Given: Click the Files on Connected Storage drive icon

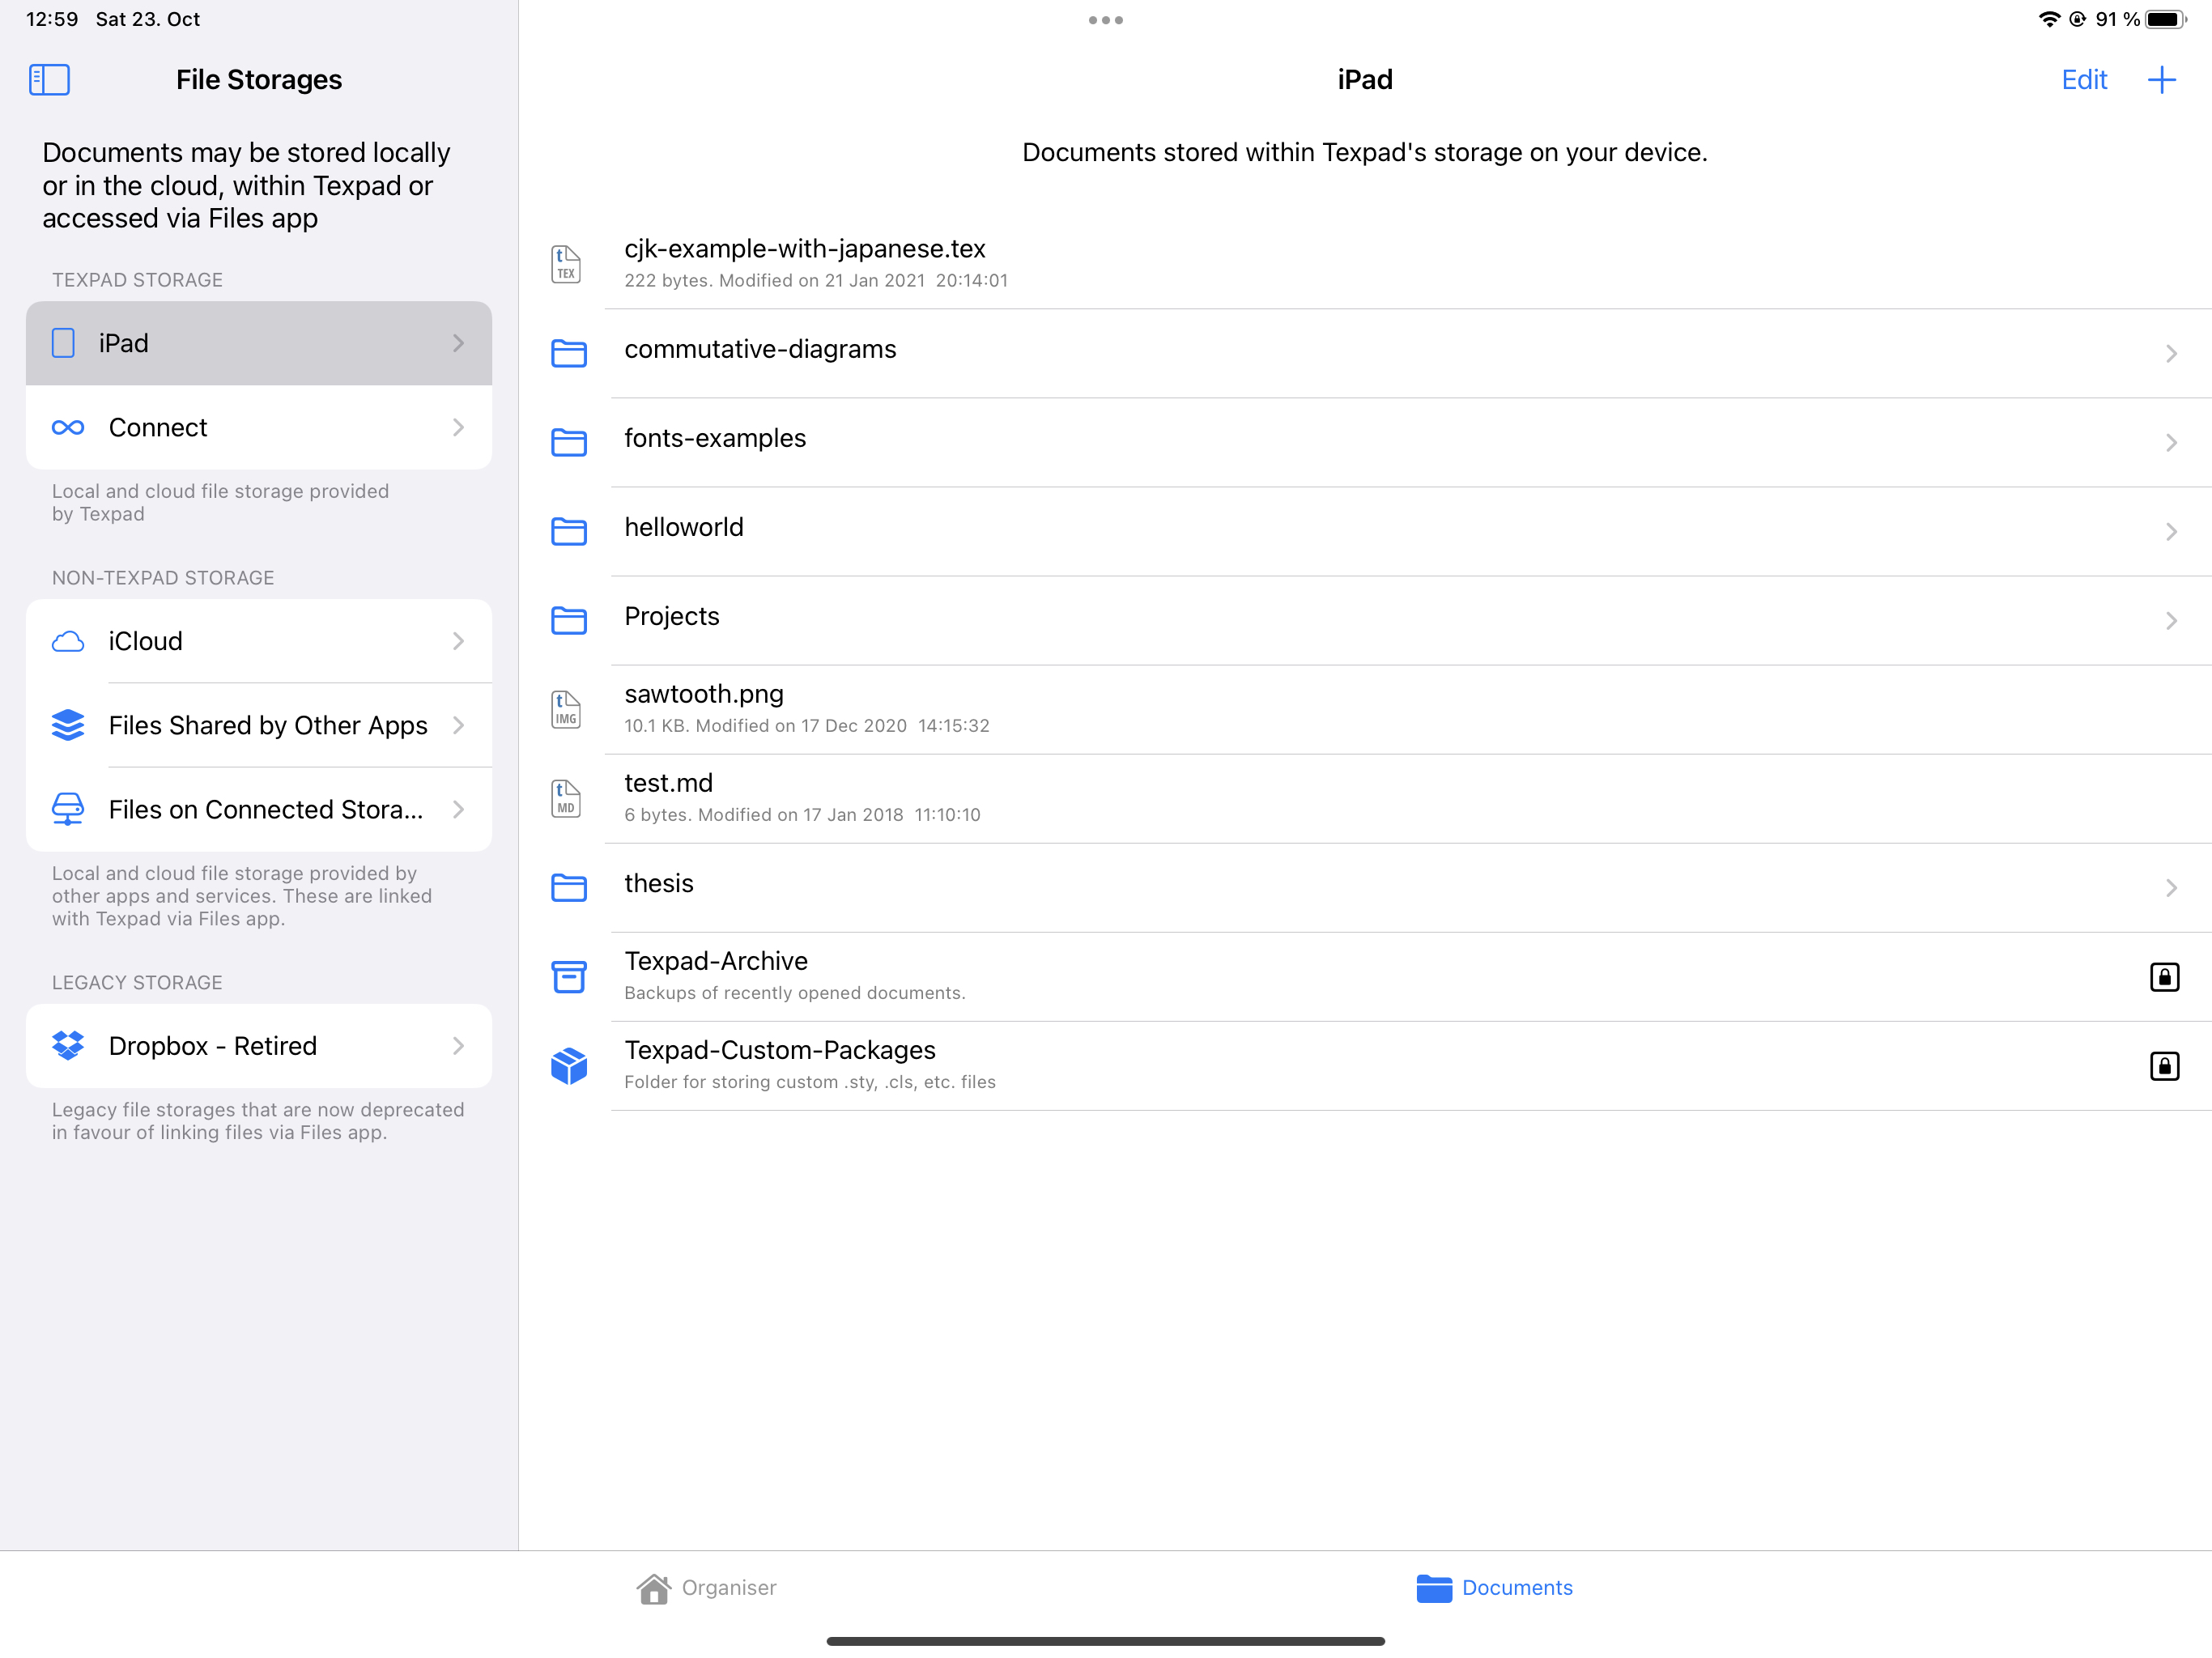Looking at the screenshot, I should 68,809.
